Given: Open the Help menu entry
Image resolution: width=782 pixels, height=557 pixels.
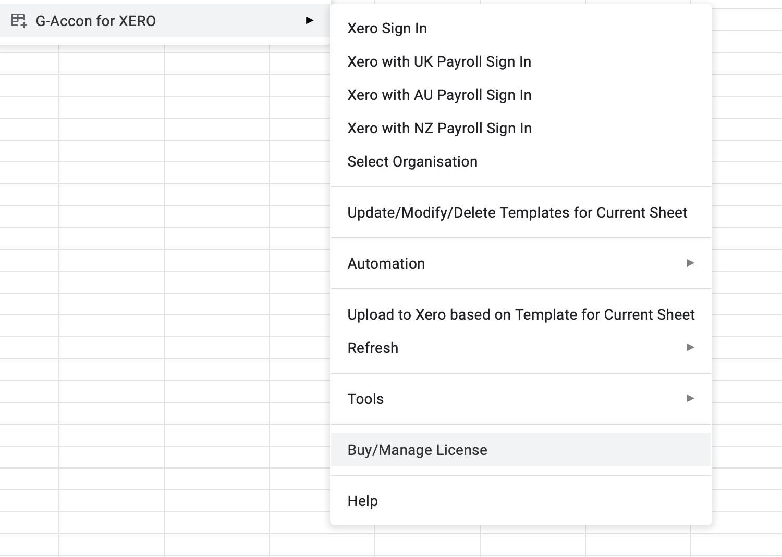Looking at the screenshot, I should click(362, 501).
